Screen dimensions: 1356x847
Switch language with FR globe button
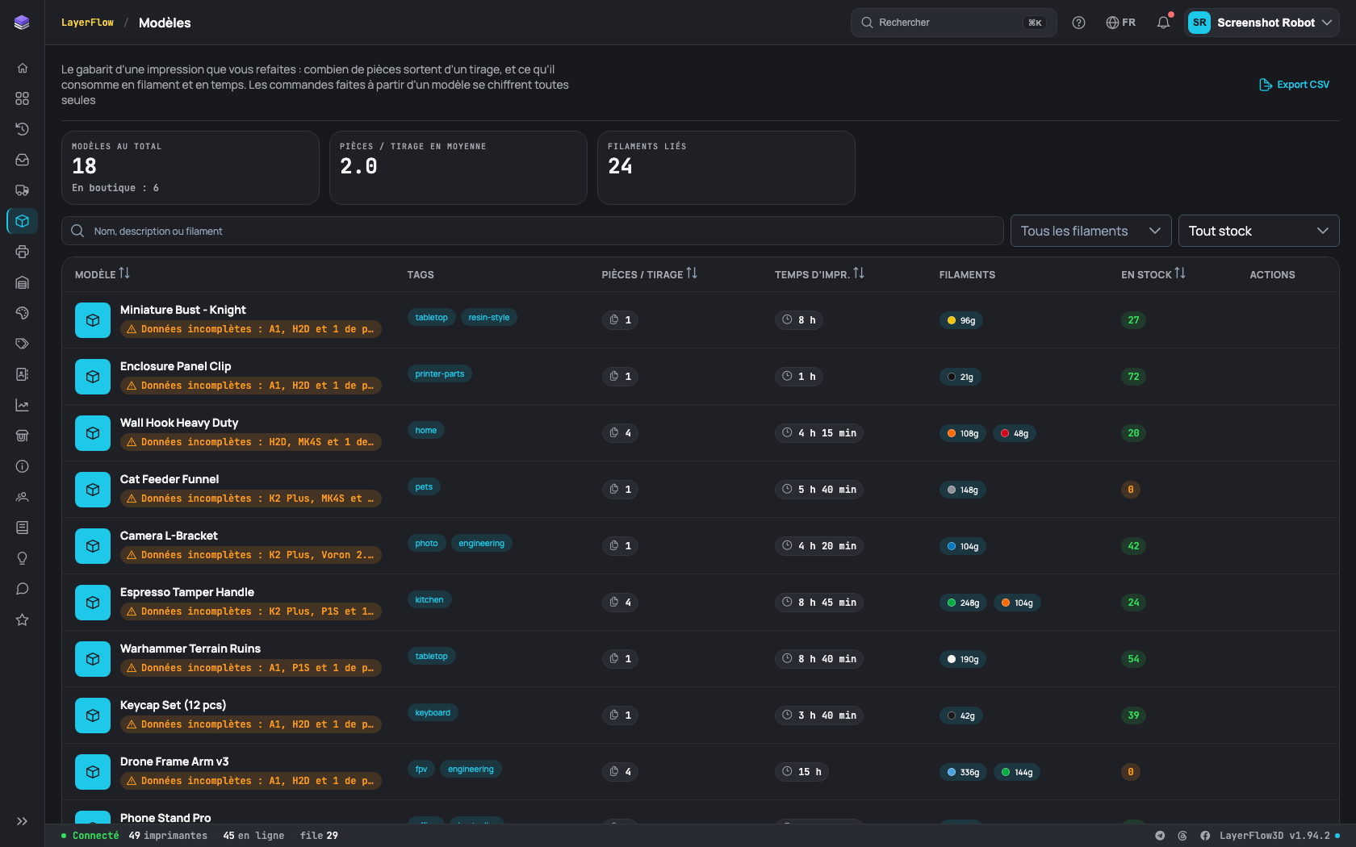(x=1120, y=23)
